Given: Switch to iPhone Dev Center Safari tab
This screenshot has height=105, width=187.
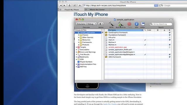Looking at the screenshot, I should pyautogui.click(x=97, y=10).
